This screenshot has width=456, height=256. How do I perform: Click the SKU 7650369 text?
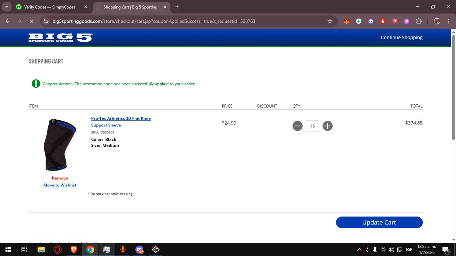(103, 132)
